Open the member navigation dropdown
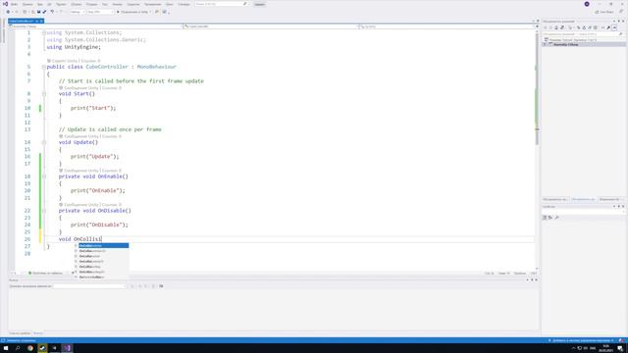Viewport: 628px width, 353px height. (x=446, y=26)
